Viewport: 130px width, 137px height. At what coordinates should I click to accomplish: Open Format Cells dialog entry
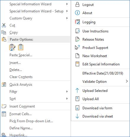click(x=20, y=114)
